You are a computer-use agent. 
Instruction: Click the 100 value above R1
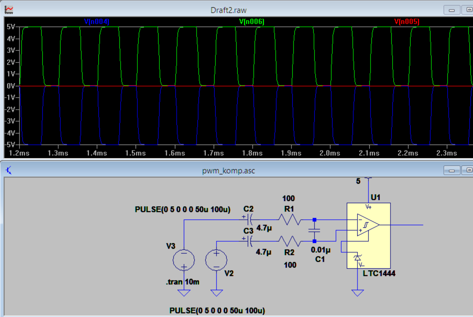(x=289, y=199)
